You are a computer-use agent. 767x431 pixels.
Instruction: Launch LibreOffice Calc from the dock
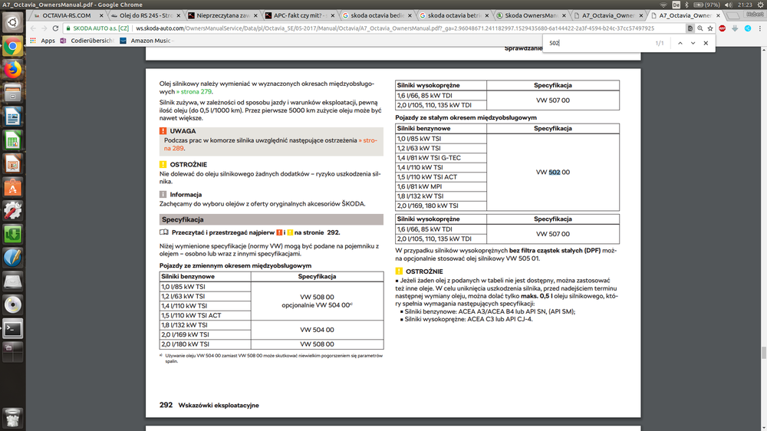pos(12,140)
